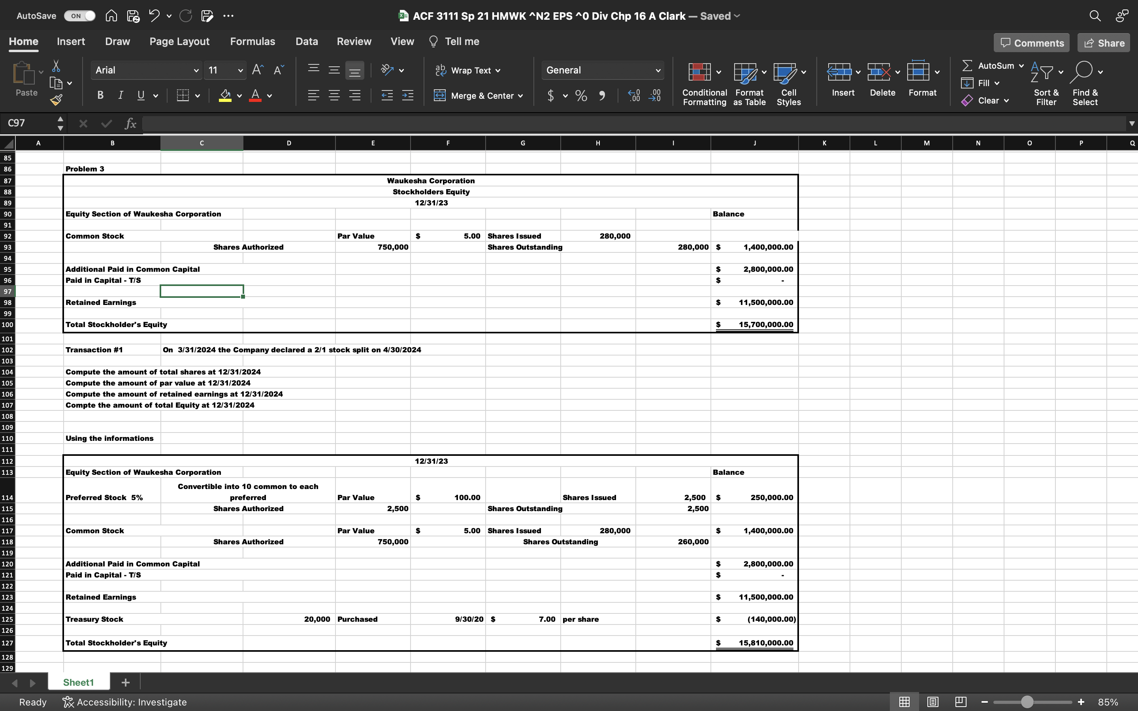The height and width of the screenshot is (711, 1138).
Task: Switch to the Page Layout tab
Action: pos(179,41)
